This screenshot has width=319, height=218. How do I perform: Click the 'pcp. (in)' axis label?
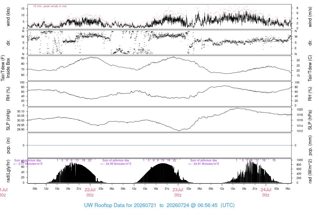(8, 145)
